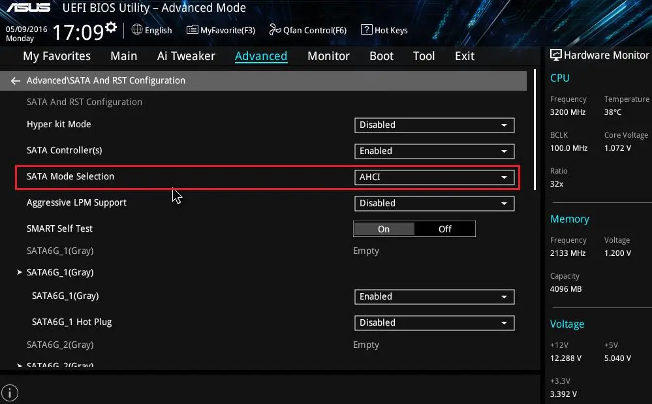The height and width of the screenshot is (404, 652).
Task: Click the Hot Keys question mark icon
Action: click(366, 29)
